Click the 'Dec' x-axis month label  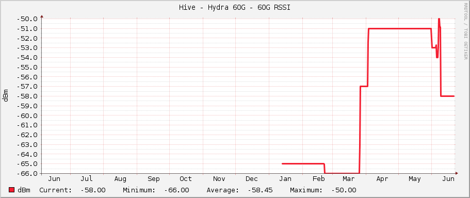click(x=251, y=179)
